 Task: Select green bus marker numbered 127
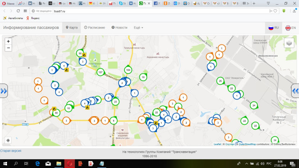[100, 72]
